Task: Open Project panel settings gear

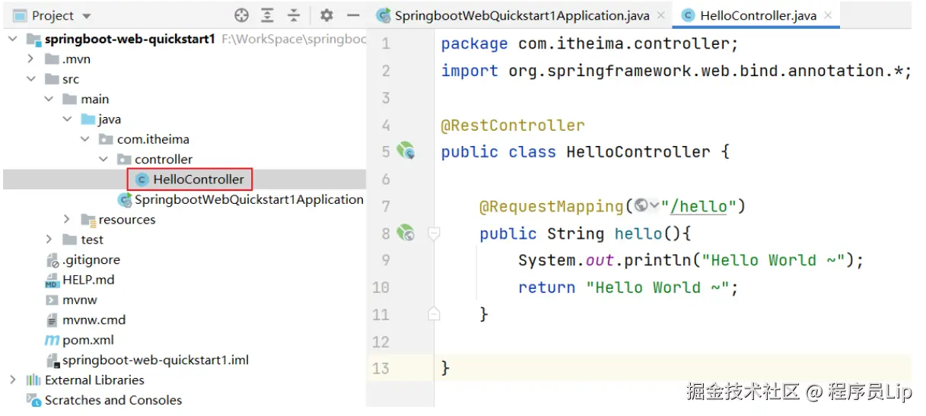Action: click(x=326, y=15)
